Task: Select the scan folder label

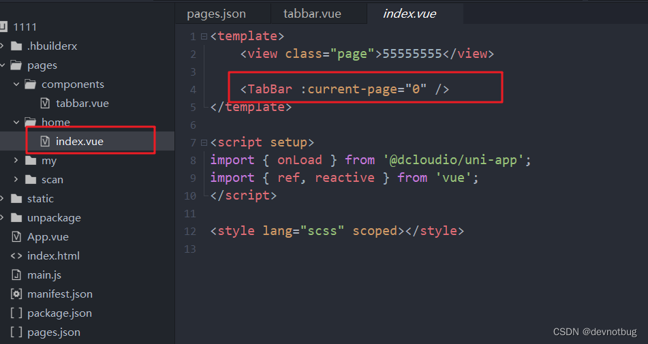Action: pyautogui.click(x=52, y=180)
